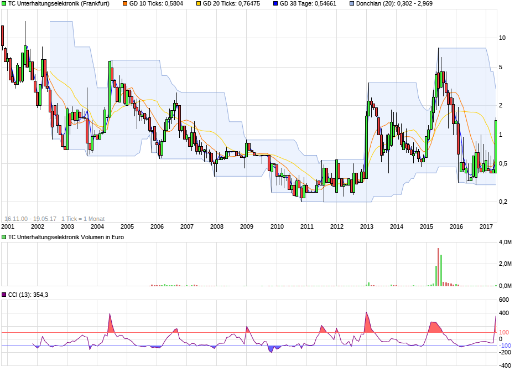Click the date range 16.11.00 - 19.05.17 text
The image size is (520, 371).
pyautogui.click(x=30, y=219)
